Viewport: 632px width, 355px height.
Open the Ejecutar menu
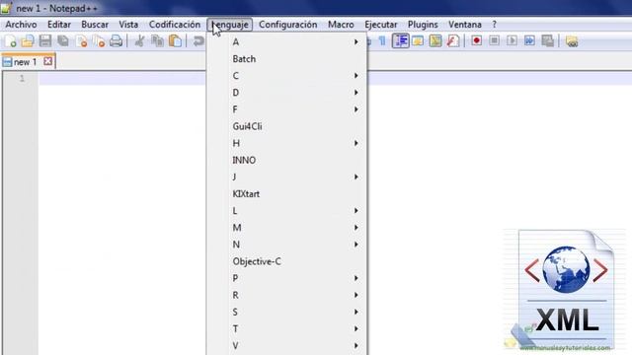(x=381, y=25)
